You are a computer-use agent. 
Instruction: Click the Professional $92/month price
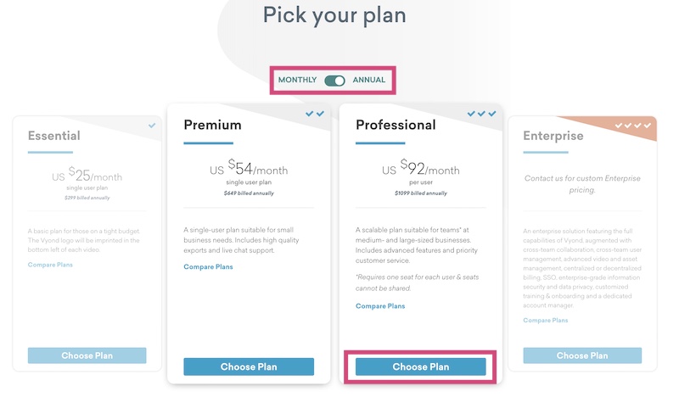[x=421, y=169]
